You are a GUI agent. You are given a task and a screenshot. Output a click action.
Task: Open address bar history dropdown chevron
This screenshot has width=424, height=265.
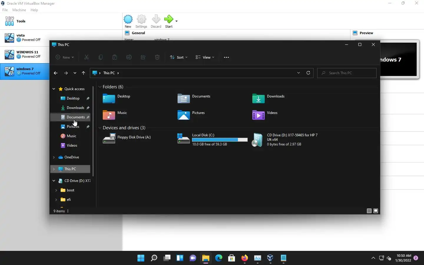(299, 73)
